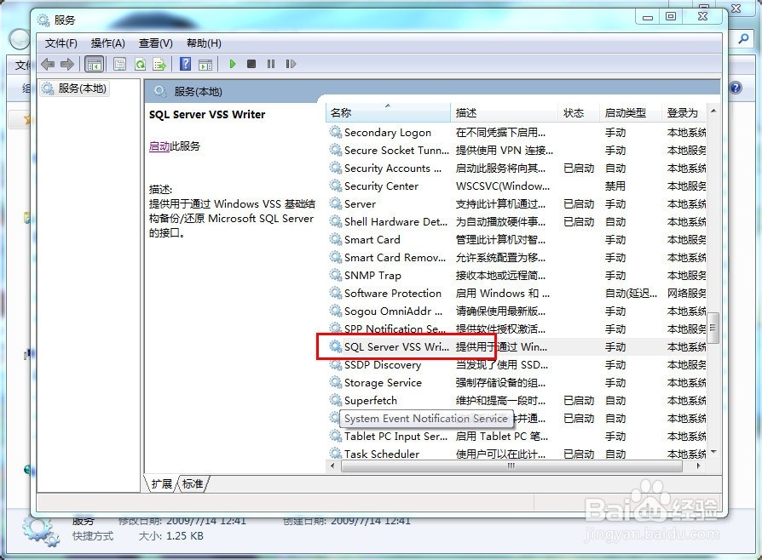762x560 pixels.
Task: Open the 文件(F) menu
Action: tap(61, 43)
